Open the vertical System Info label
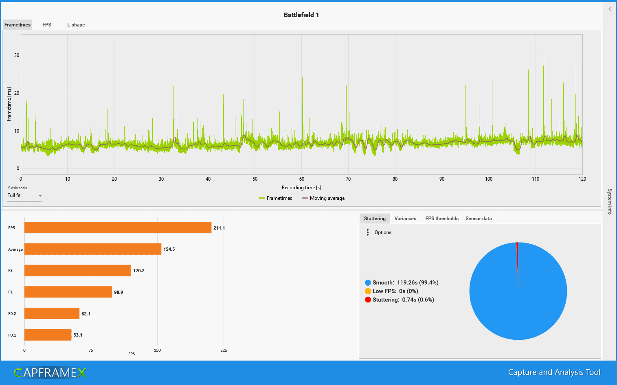The height and width of the screenshot is (385, 617). click(610, 201)
